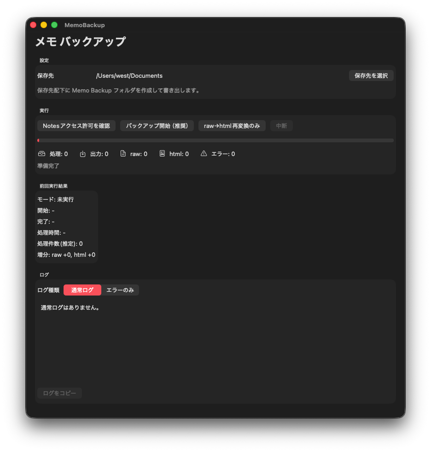The image size is (431, 452).
Task: Click the HTML file icon beside html
Action: [x=162, y=154]
